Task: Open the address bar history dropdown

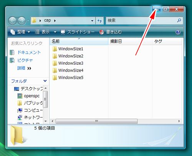Action: pyautogui.click(x=92, y=20)
